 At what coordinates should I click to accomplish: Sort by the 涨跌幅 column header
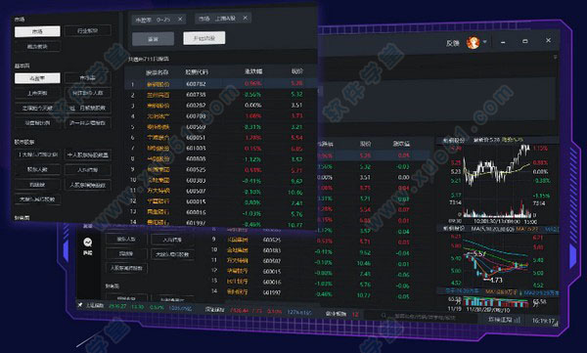[253, 71]
